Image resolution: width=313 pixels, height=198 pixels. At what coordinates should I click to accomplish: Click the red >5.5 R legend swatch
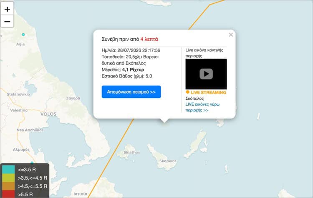(x=8, y=194)
